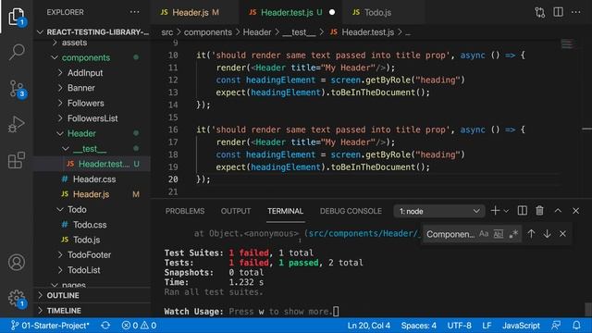Click Ln 20, Col 4 cursor position

coord(369,325)
